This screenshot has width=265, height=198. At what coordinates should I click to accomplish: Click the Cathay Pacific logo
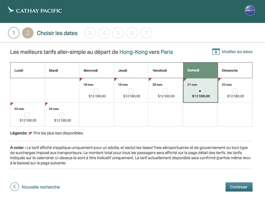click(35, 11)
